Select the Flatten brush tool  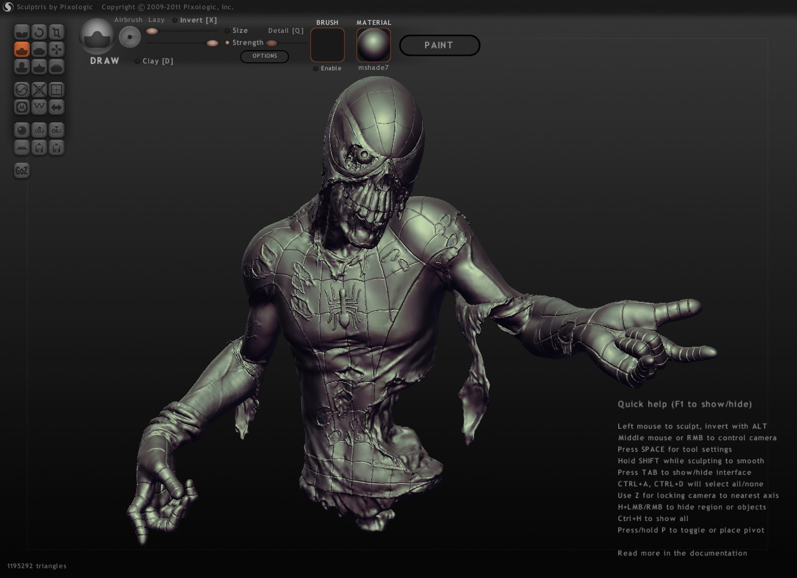[x=39, y=50]
